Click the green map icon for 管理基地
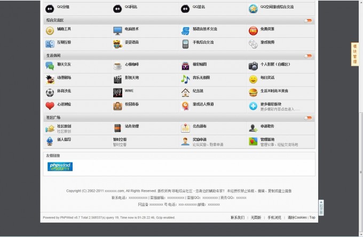Viewport: 363px width, 237px height. coord(253,141)
